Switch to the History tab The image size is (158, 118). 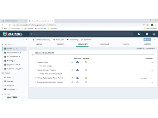point(148,44)
